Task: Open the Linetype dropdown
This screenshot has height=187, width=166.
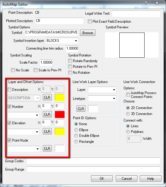Action: tap(102, 99)
